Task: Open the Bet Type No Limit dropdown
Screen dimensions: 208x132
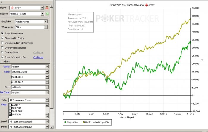Action: pos(47,93)
